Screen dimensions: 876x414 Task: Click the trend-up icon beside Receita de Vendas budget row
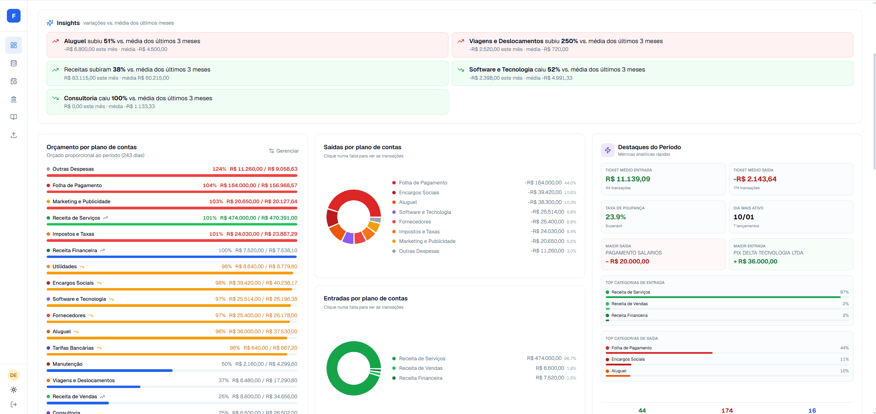click(102, 397)
